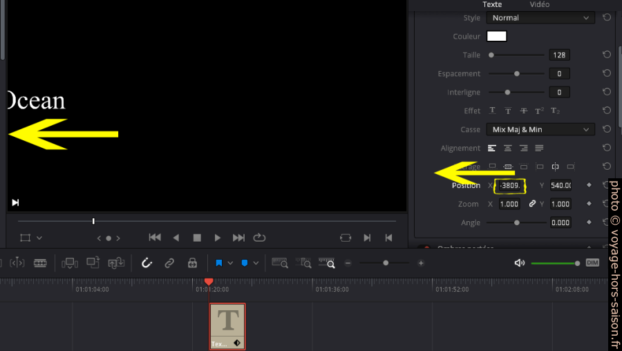622x351 pixels.
Task: Toggle underline text effect
Action: 492,111
